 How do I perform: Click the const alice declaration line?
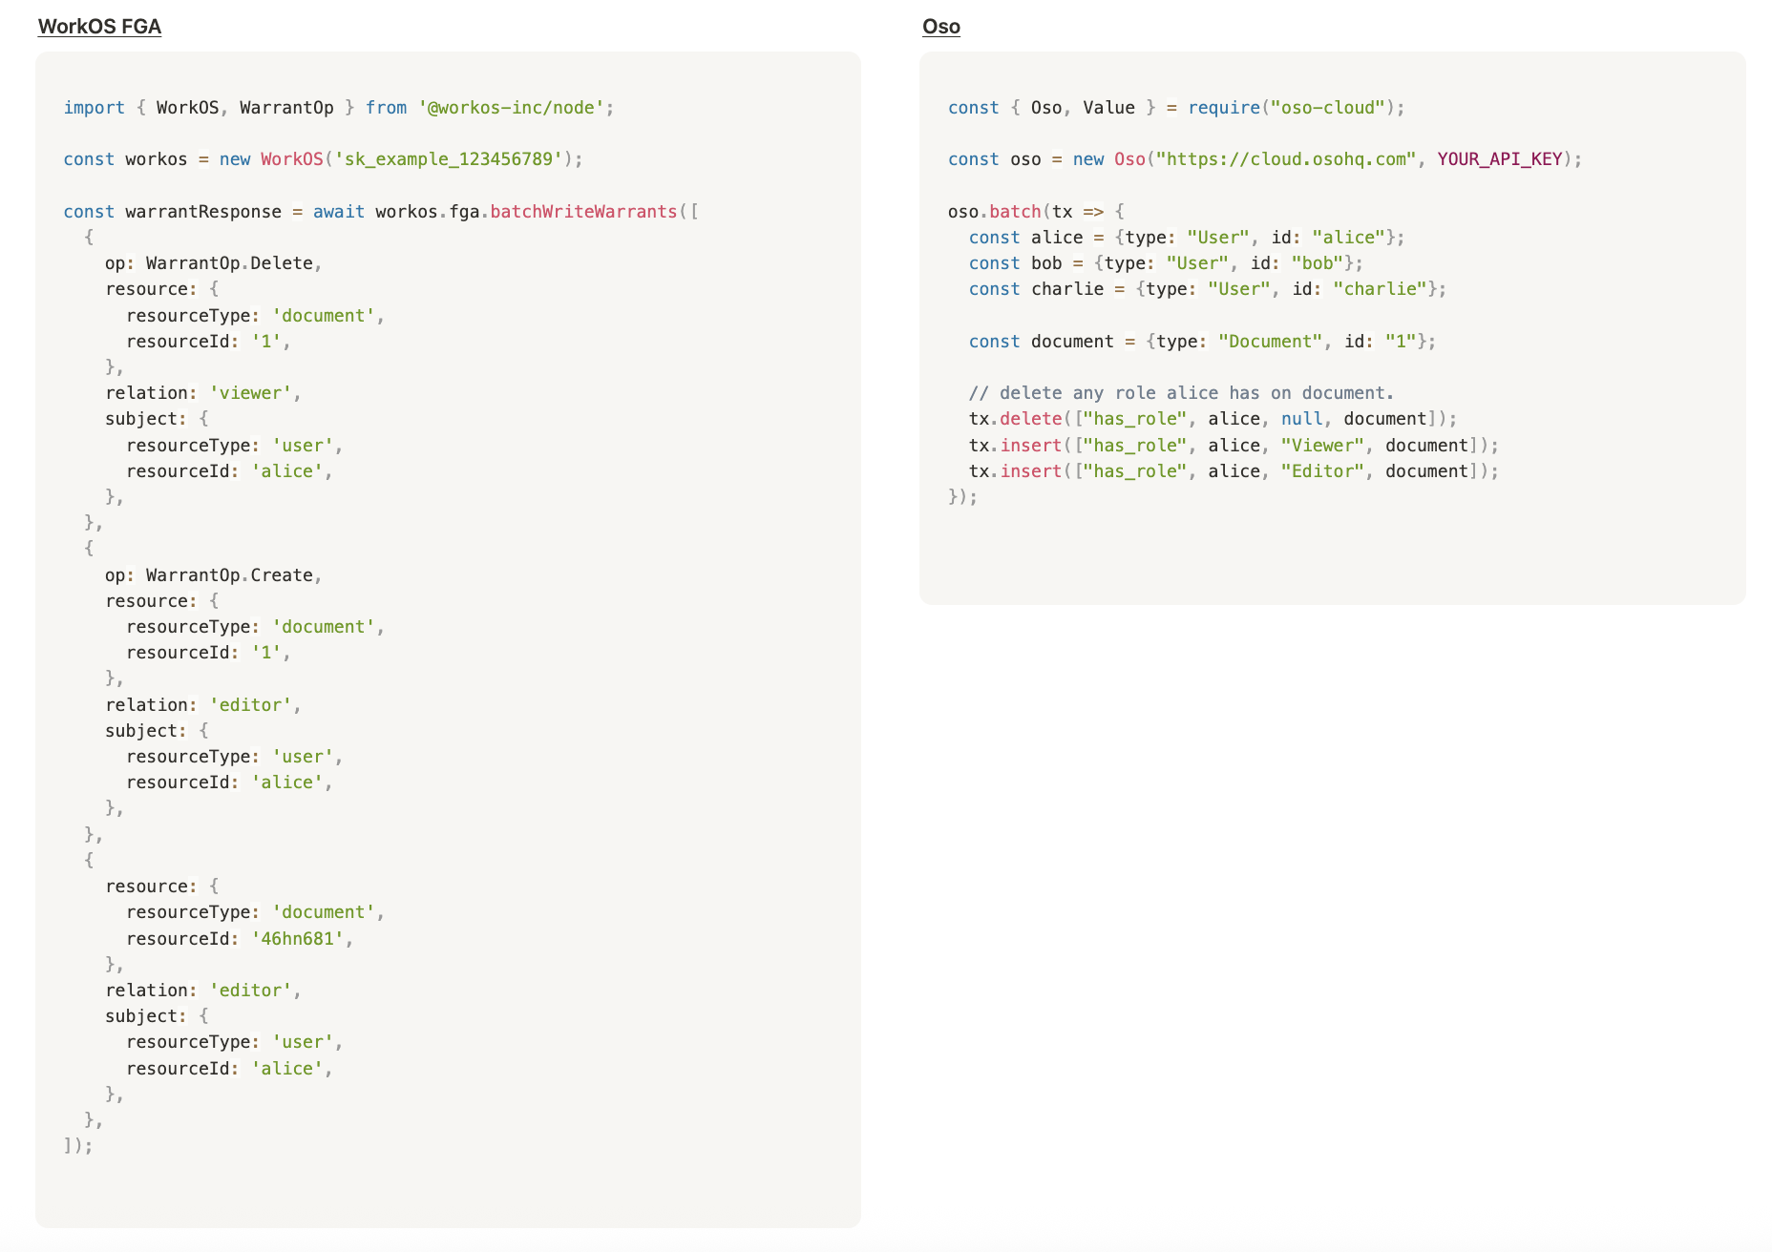click(1187, 238)
